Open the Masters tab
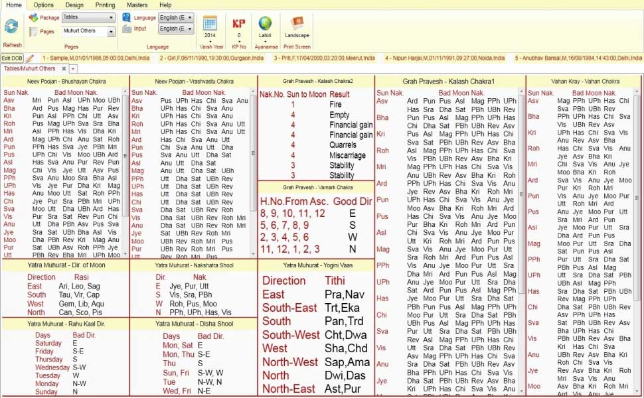The width and height of the screenshot is (644, 398). [137, 5]
